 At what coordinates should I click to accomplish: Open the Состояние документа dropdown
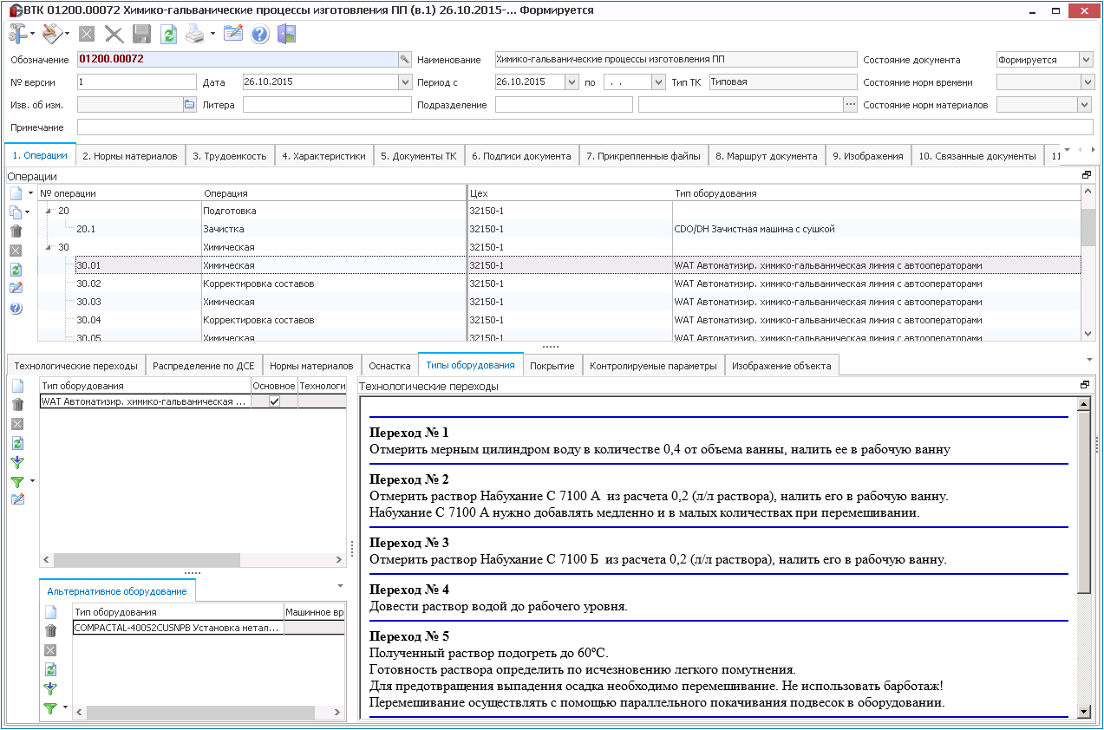coord(1086,60)
